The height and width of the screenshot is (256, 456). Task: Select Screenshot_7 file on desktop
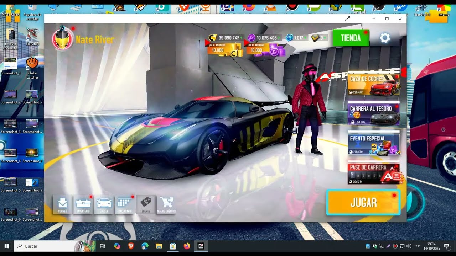click(32, 96)
